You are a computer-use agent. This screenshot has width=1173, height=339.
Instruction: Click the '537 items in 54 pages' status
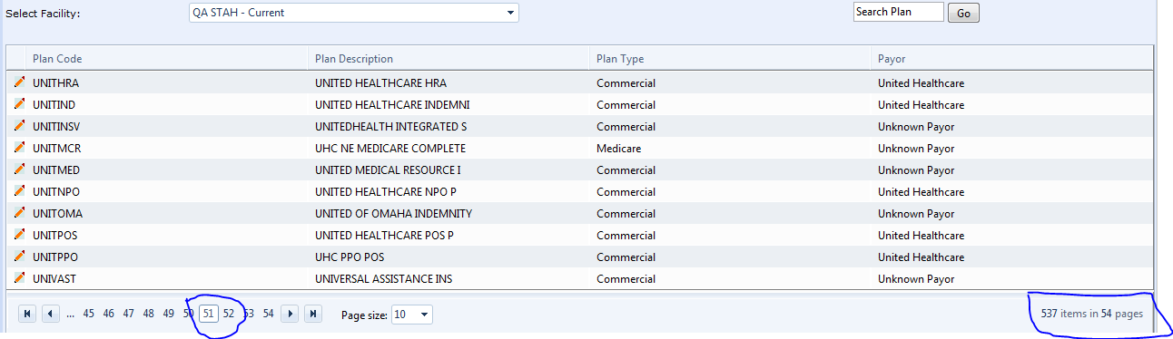(1092, 314)
